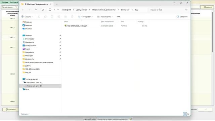Viewport: 215px width, 121px height.
Task: Open Акты регистрации и ознакомления folder
Action: pos(39,62)
